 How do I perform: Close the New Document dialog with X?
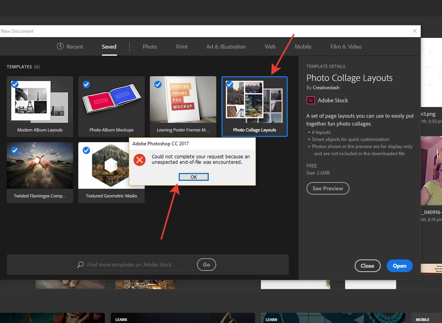click(414, 31)
